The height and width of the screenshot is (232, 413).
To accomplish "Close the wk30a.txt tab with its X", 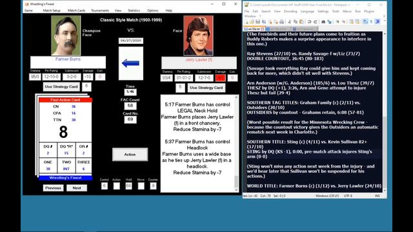I will (263, 28).
